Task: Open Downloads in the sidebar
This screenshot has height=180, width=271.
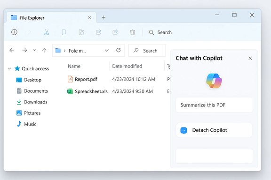Action: pos(32,102)
